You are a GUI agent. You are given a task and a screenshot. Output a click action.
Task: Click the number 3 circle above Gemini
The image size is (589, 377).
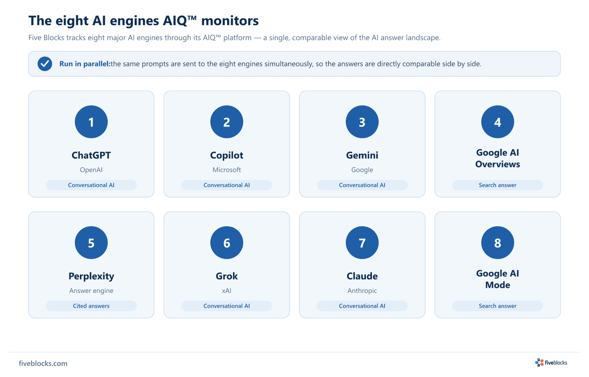[x=362, y=122]
